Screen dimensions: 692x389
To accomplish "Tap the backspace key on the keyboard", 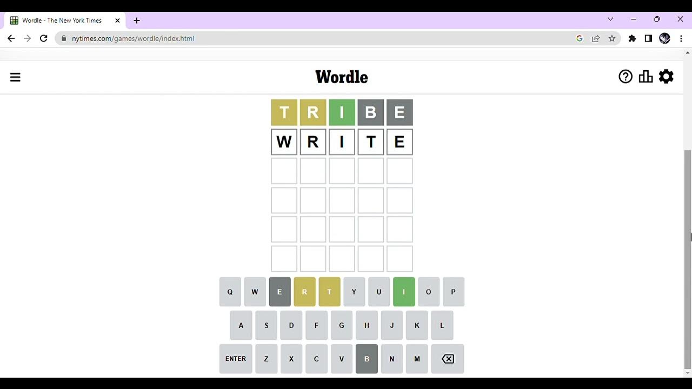I will (x=448, y=359).
